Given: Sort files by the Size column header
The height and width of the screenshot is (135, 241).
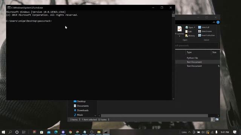Looking at the screenshot, I should click(214, 52).
